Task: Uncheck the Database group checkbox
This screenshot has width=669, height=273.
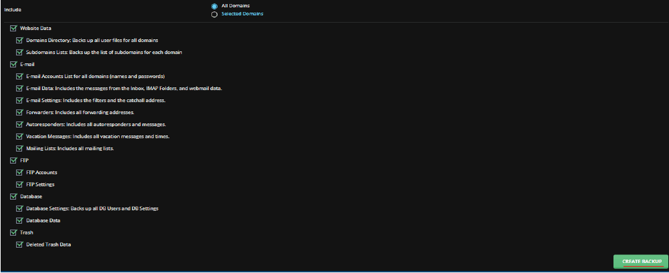Action: click(13, 197)
